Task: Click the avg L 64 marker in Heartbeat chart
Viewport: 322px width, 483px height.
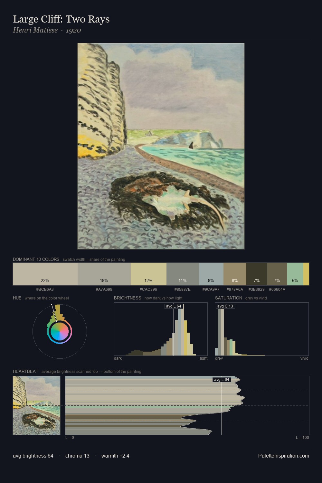Action: click(222, 380)
